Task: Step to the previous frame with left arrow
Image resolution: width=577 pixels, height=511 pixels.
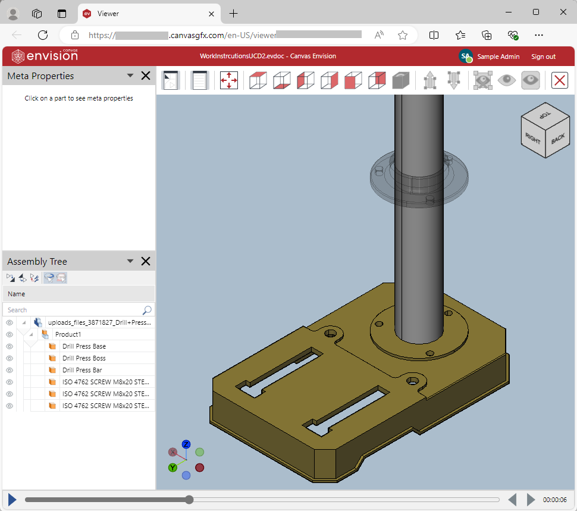Action: [512, 500]
